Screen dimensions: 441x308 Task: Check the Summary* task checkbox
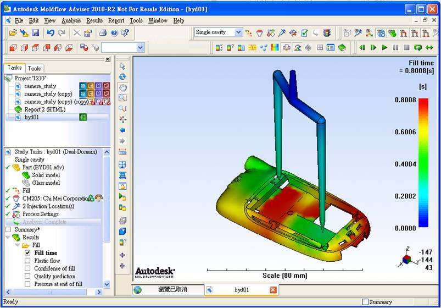point(8,229)
